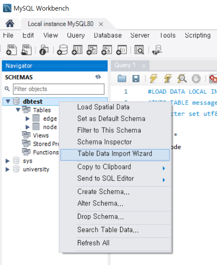The width and height of the screenshot is (217, 265).
Task: Create new function toolbar icon
Action: coord(121,50)
